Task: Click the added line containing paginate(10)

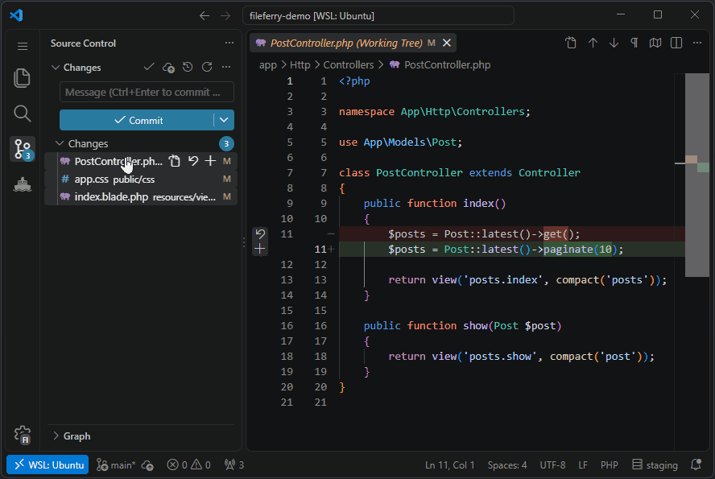Action: [x=511, y=250]
